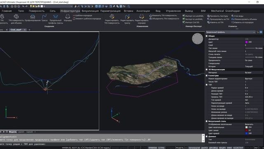This screenshot has height=149, width=264.
Task: Run Импорт из LandXML
Action: point(193,16)
